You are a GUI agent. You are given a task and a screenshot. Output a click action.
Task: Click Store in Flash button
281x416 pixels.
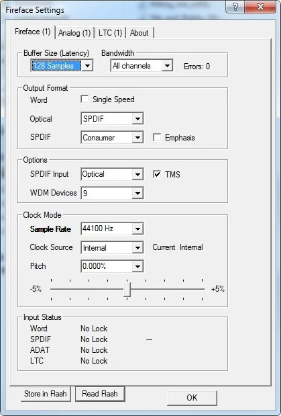[x=46, y=394]
